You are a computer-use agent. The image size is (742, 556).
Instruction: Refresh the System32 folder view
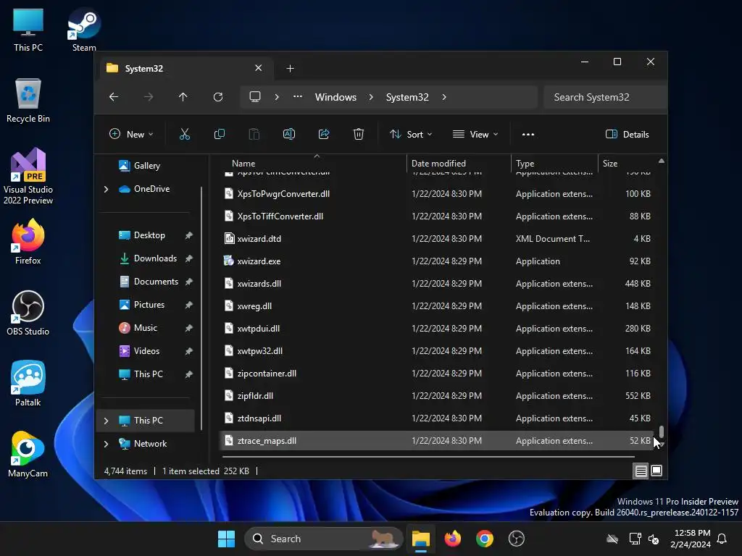point(217,97)
